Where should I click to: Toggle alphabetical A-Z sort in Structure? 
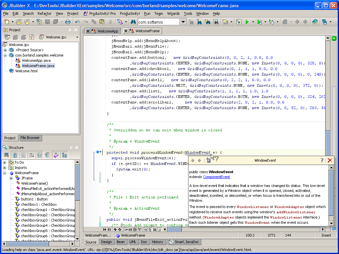[32, 155]
